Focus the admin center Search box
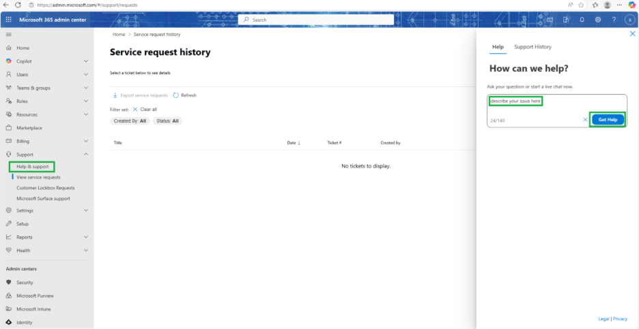639x329 pixels. 316,20
